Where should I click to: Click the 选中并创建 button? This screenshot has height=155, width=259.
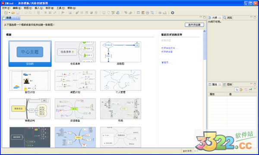(x=194, y=25)
